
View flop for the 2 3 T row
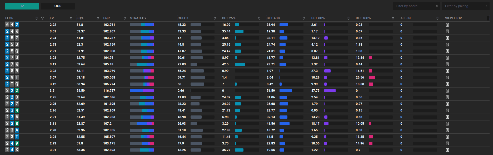(x=447, y=137)
